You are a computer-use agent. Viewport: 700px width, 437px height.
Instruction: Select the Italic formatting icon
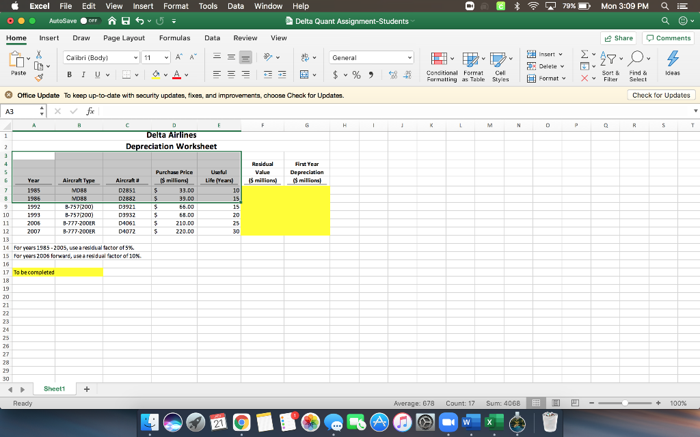[83, 74]
